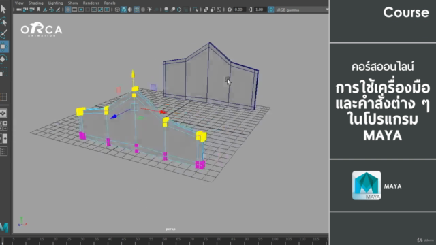
Task: Enable Use All Lights bulb icon
Action: coord(150,10)
